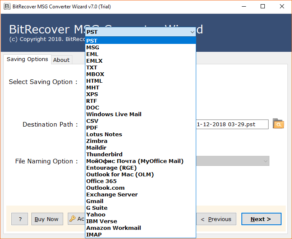This screenshot has height=239, width=292.
Task: Choose DOC as output format
Action: click(x=141, y=108)
